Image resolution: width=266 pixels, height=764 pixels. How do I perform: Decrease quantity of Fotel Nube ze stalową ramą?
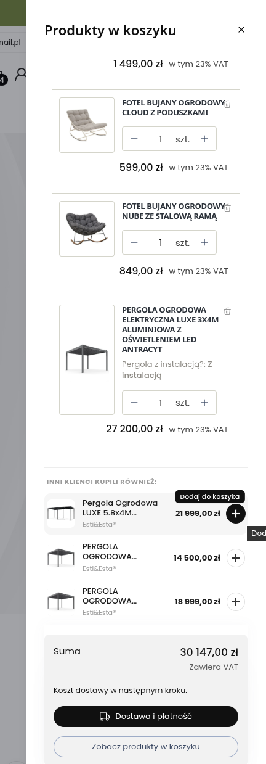point(134,242)
